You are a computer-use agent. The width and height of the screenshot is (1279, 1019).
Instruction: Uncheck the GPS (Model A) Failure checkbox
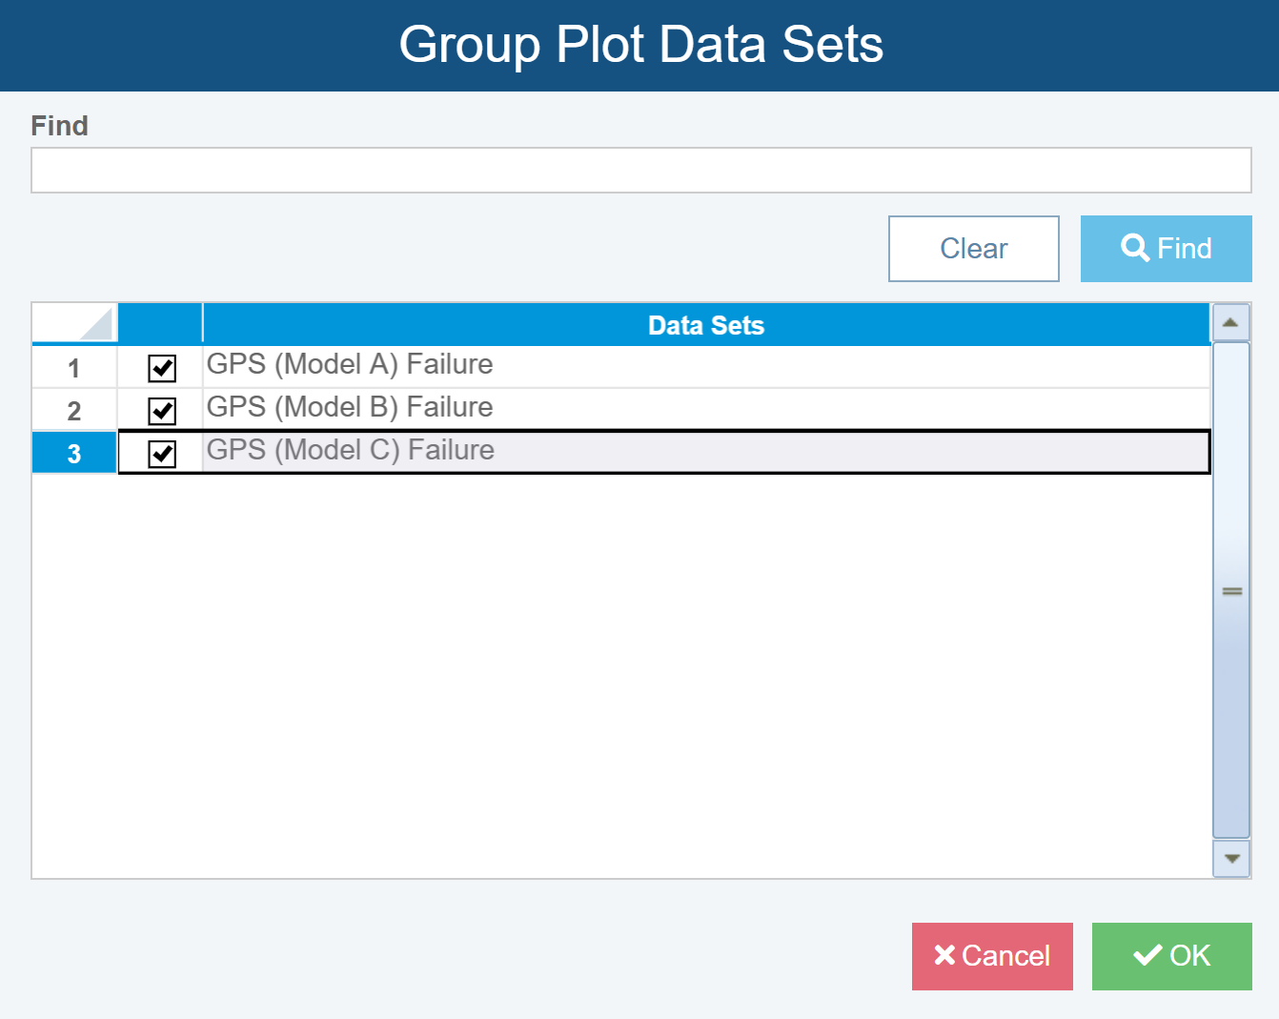click(162, 368)
